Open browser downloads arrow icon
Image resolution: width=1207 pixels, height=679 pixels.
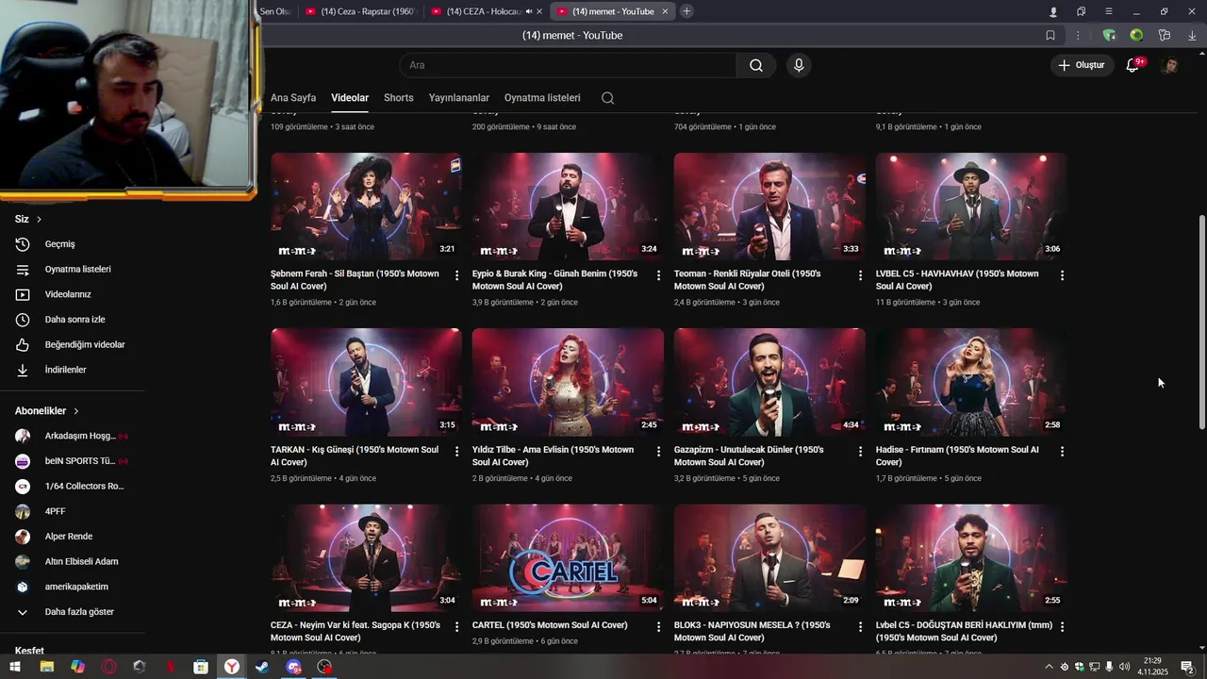1192,36
